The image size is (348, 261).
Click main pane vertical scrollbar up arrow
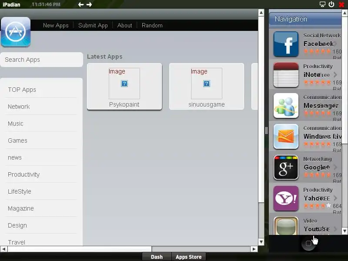[x=261, y=13]
